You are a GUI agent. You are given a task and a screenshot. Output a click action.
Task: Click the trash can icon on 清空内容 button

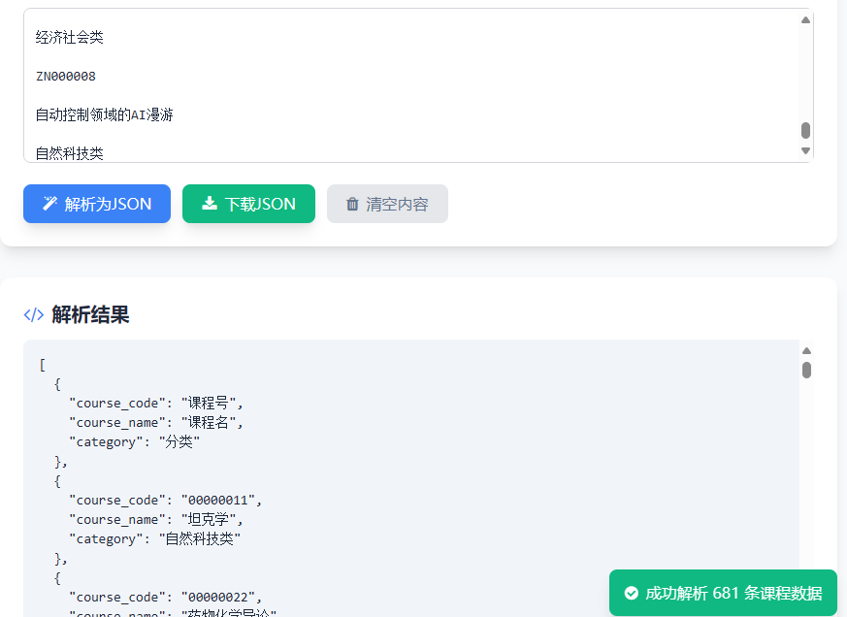point(353,204)
